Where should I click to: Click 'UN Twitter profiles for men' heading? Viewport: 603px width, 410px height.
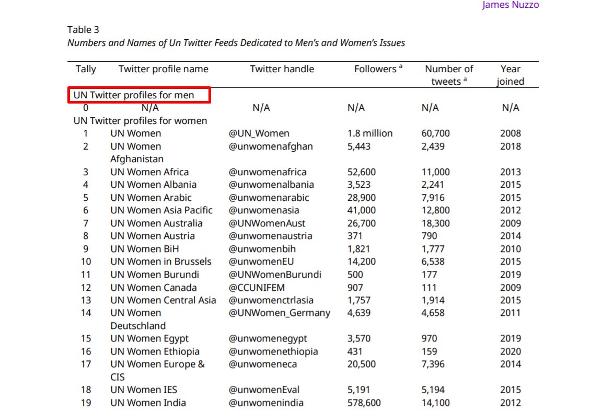pos(134,95)
